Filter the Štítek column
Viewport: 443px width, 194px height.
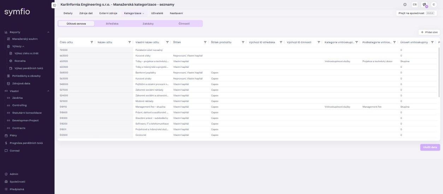click(205, 42)
